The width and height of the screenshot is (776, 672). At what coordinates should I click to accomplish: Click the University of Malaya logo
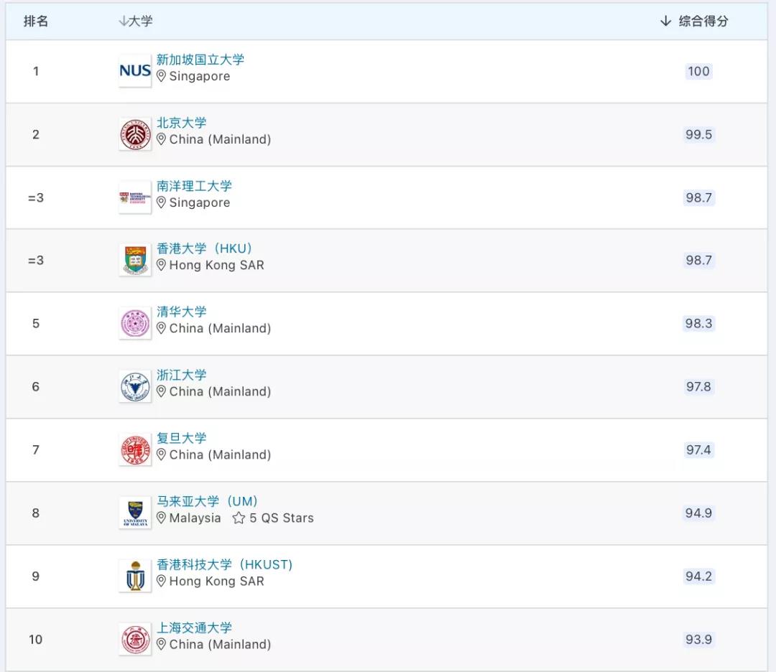point(134,513)
